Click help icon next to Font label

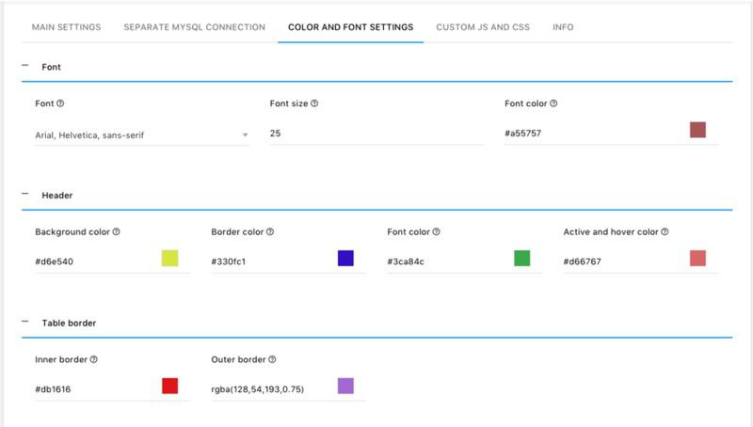click(60, 103)
